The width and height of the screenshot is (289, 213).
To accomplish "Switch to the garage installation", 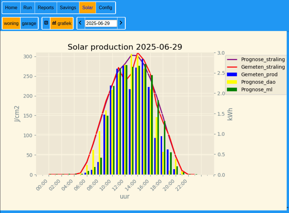I will (x=29, y=23).
